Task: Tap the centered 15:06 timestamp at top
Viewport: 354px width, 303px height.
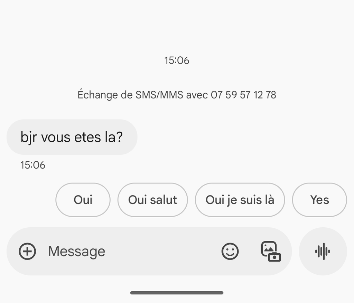Action: tap(177, 60)
